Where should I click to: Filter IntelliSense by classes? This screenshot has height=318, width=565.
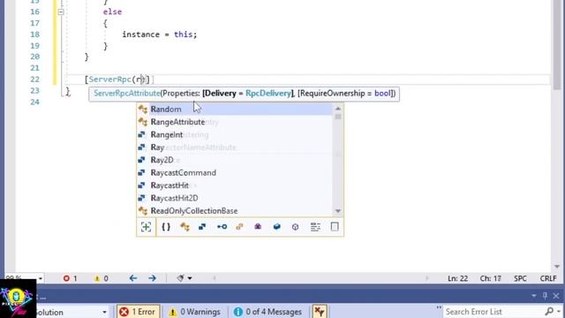coord(185,227)
